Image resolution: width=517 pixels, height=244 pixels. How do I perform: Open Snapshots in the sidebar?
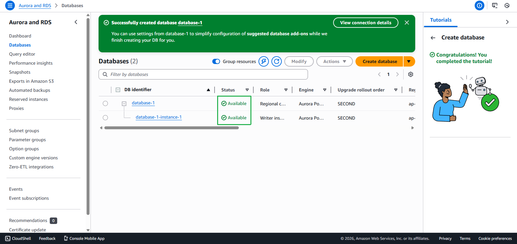[20, 72]
